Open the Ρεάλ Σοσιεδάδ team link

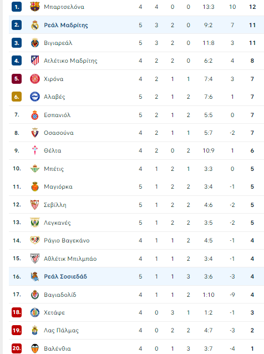[x=65, y=276]
